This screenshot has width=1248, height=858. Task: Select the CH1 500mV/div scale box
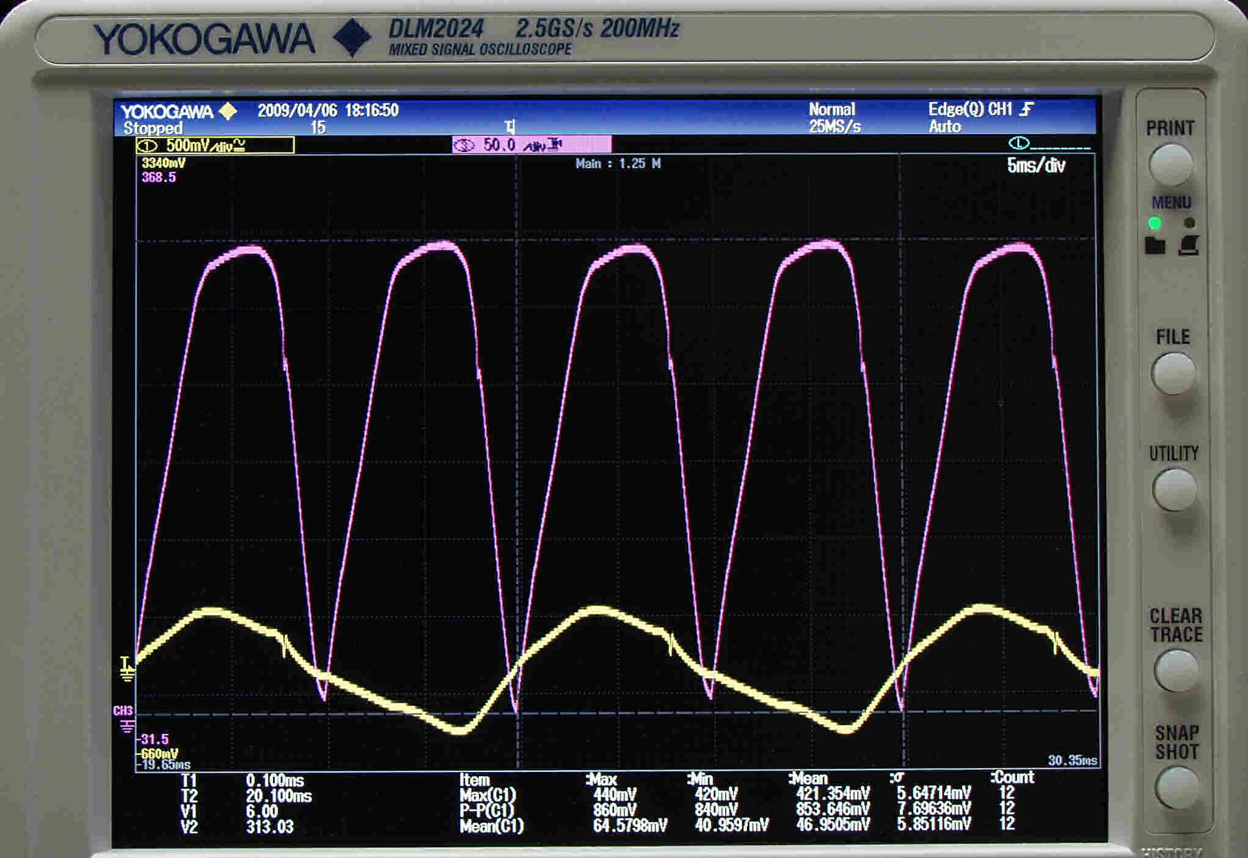click(215, 145)
